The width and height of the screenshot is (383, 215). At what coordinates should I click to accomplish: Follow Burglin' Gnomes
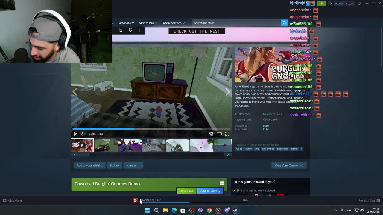coord(114,165)
